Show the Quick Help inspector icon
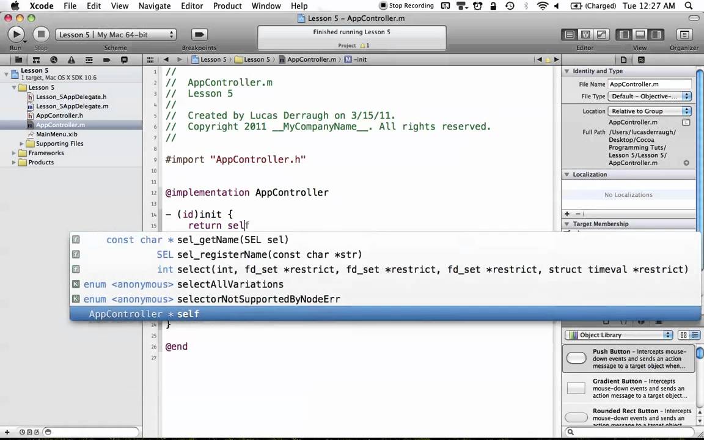 (x=641, y=60)
